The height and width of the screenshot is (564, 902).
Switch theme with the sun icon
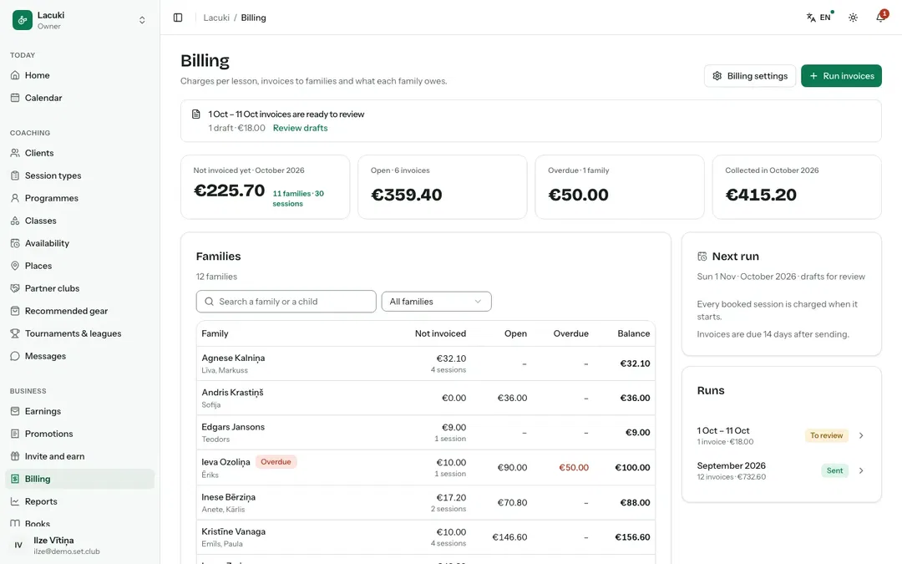853,18
